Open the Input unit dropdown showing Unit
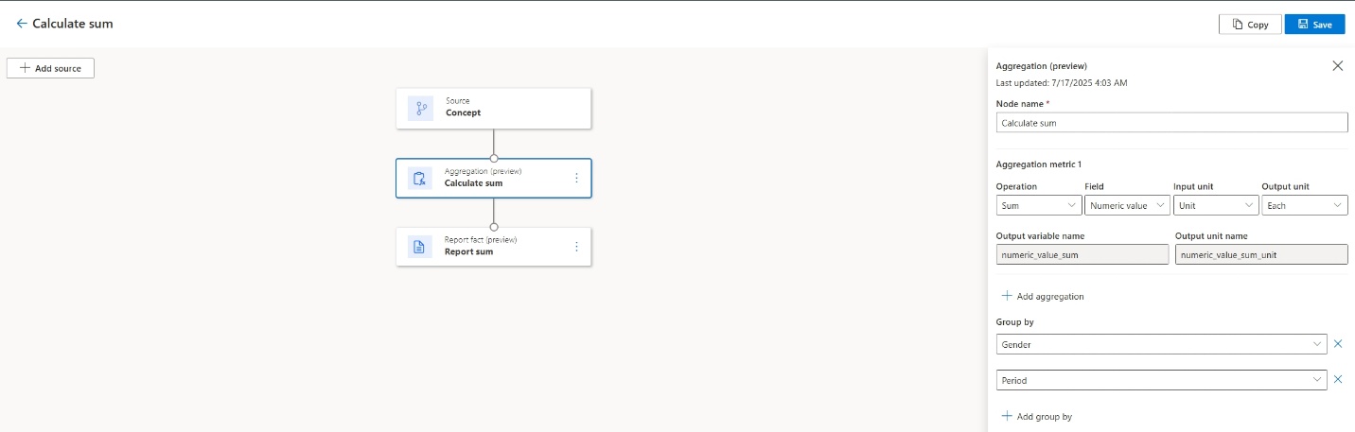 pyautogui.click(x=1216, y=205)
